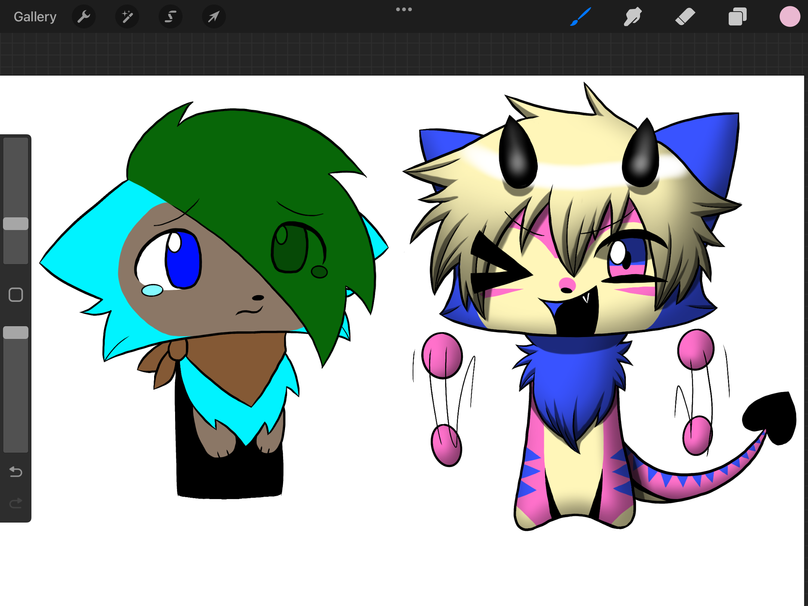Select the Smudge tool
This screenshot has height=606, width=808.
(x=633, y=17)
